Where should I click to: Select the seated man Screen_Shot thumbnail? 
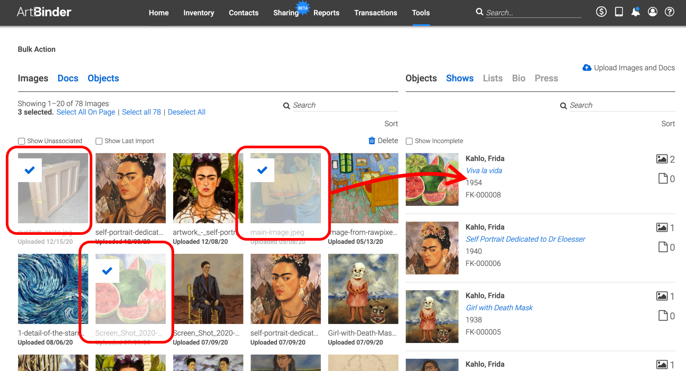208,289
